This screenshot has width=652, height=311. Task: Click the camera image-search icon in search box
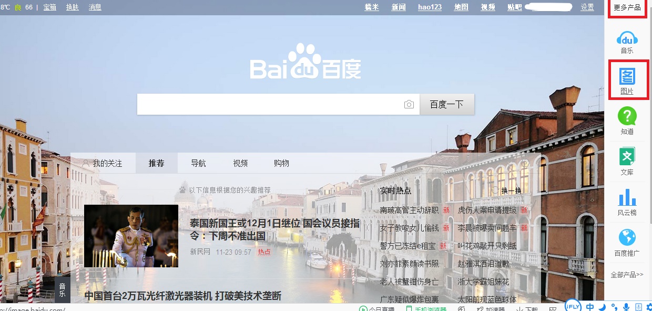pyautogui.click(x=409, y=104)
